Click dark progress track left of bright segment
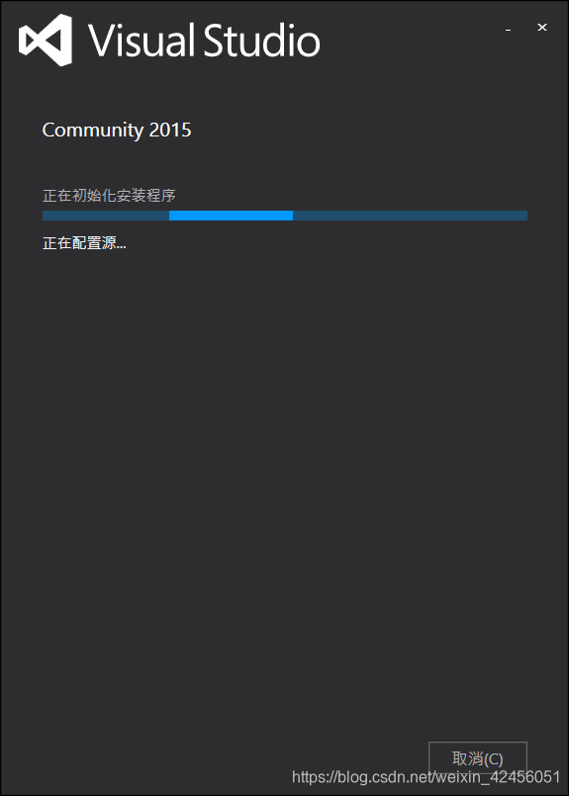This screenshot has height=796, width=569. [106, 216]
